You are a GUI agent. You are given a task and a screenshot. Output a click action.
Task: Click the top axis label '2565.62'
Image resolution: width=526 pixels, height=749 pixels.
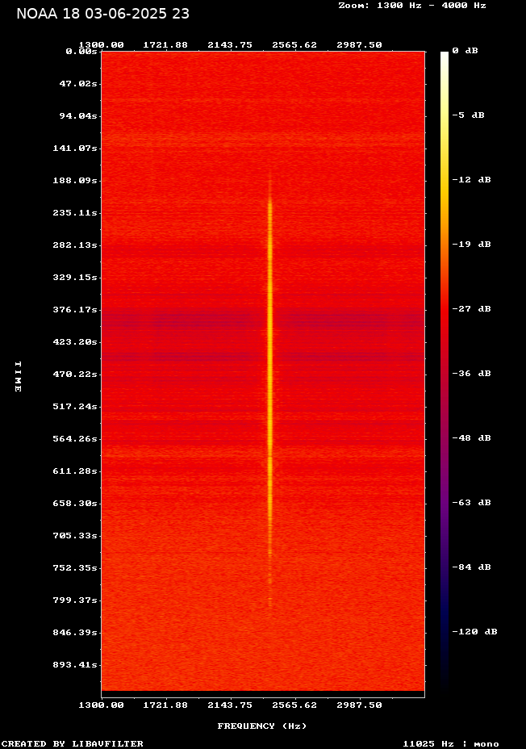click(x=294, y=45)
